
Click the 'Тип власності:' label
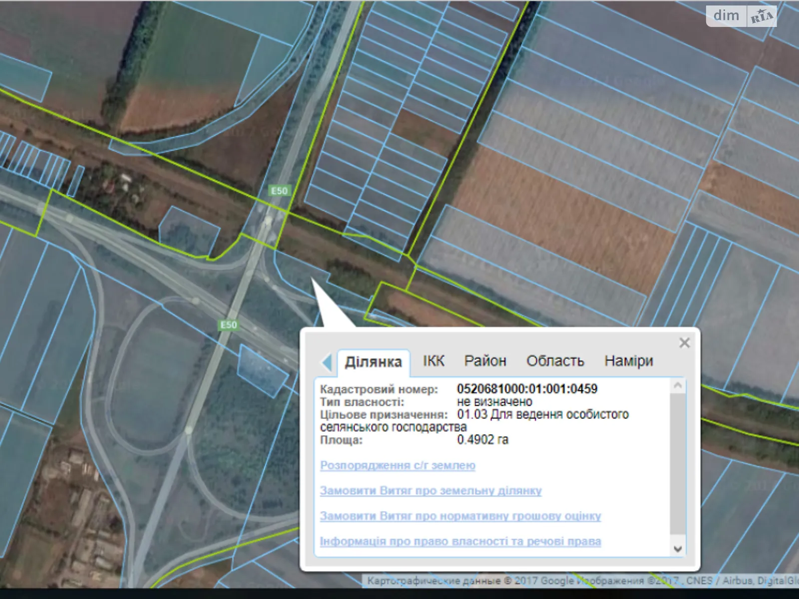(x=362, y=402)
